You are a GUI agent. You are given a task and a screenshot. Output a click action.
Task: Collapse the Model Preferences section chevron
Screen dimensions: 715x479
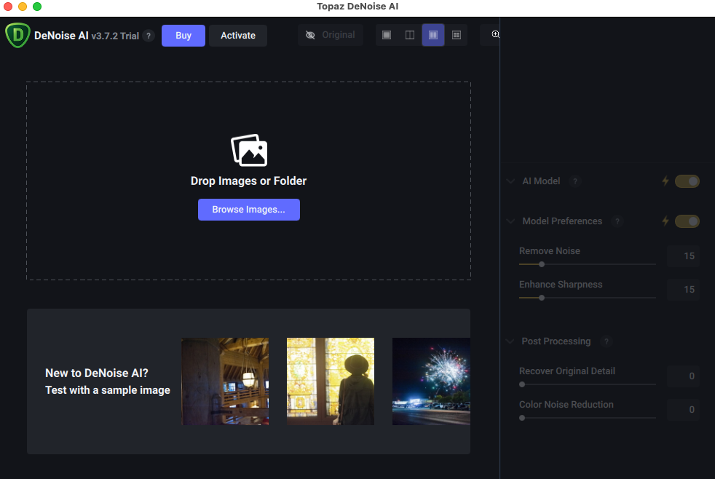pyautogui.click(x=510, y=221)
